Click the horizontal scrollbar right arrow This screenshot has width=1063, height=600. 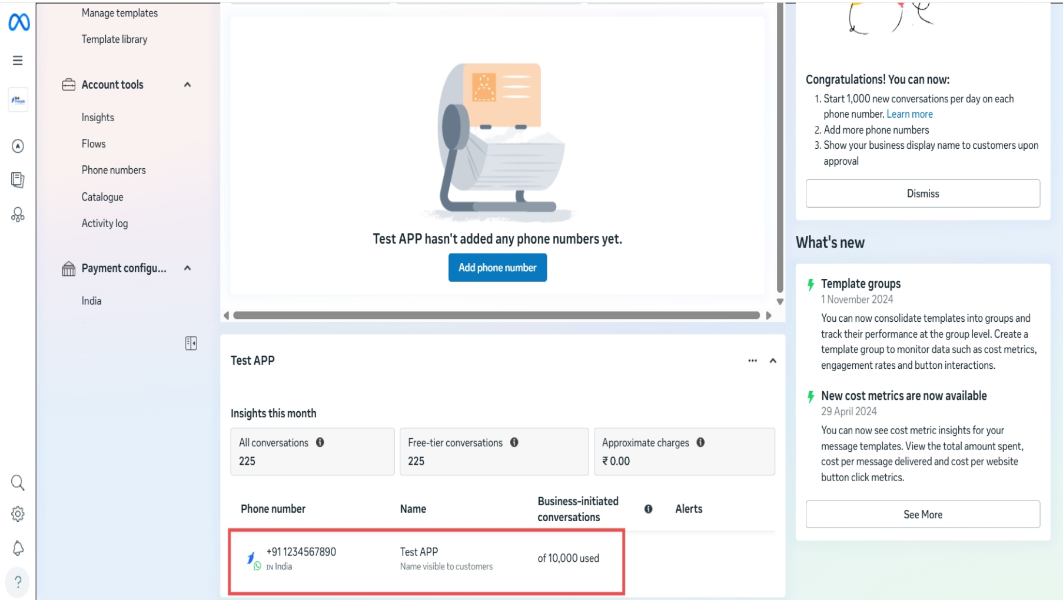point(769,316)
